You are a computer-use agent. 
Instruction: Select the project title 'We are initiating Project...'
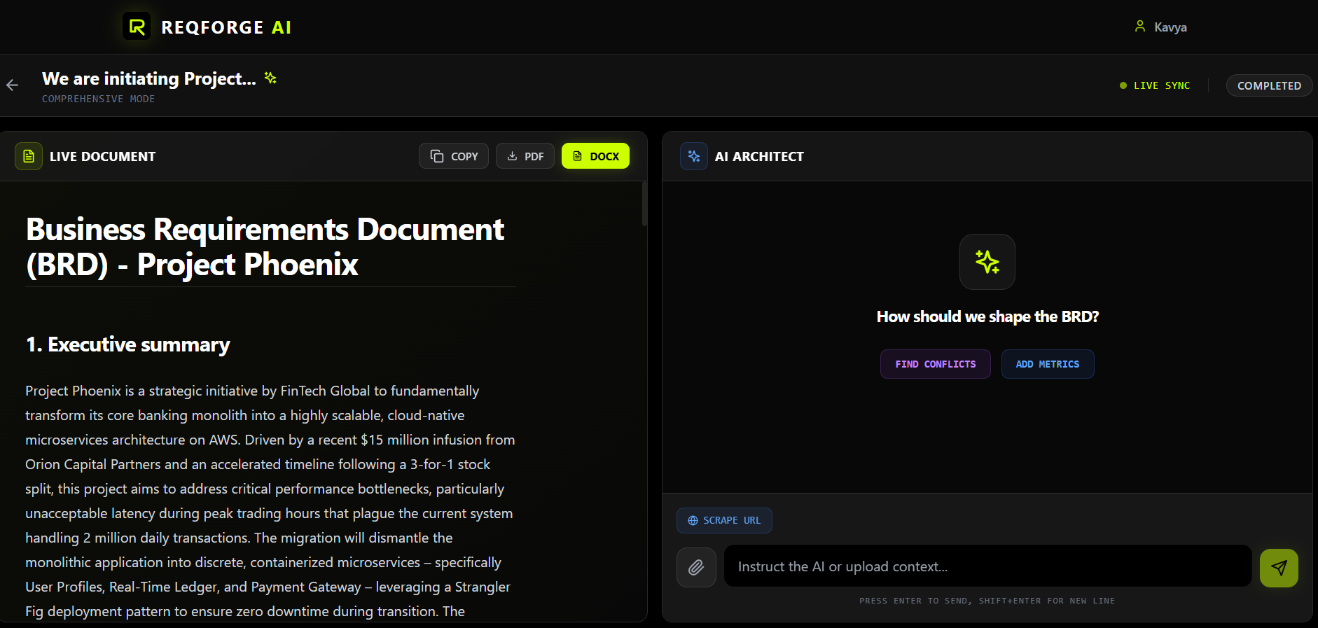[x=148, y=78]
